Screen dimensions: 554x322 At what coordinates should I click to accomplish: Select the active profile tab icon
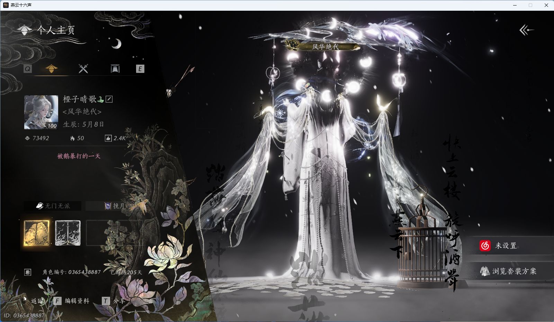[x=52, y=69]
